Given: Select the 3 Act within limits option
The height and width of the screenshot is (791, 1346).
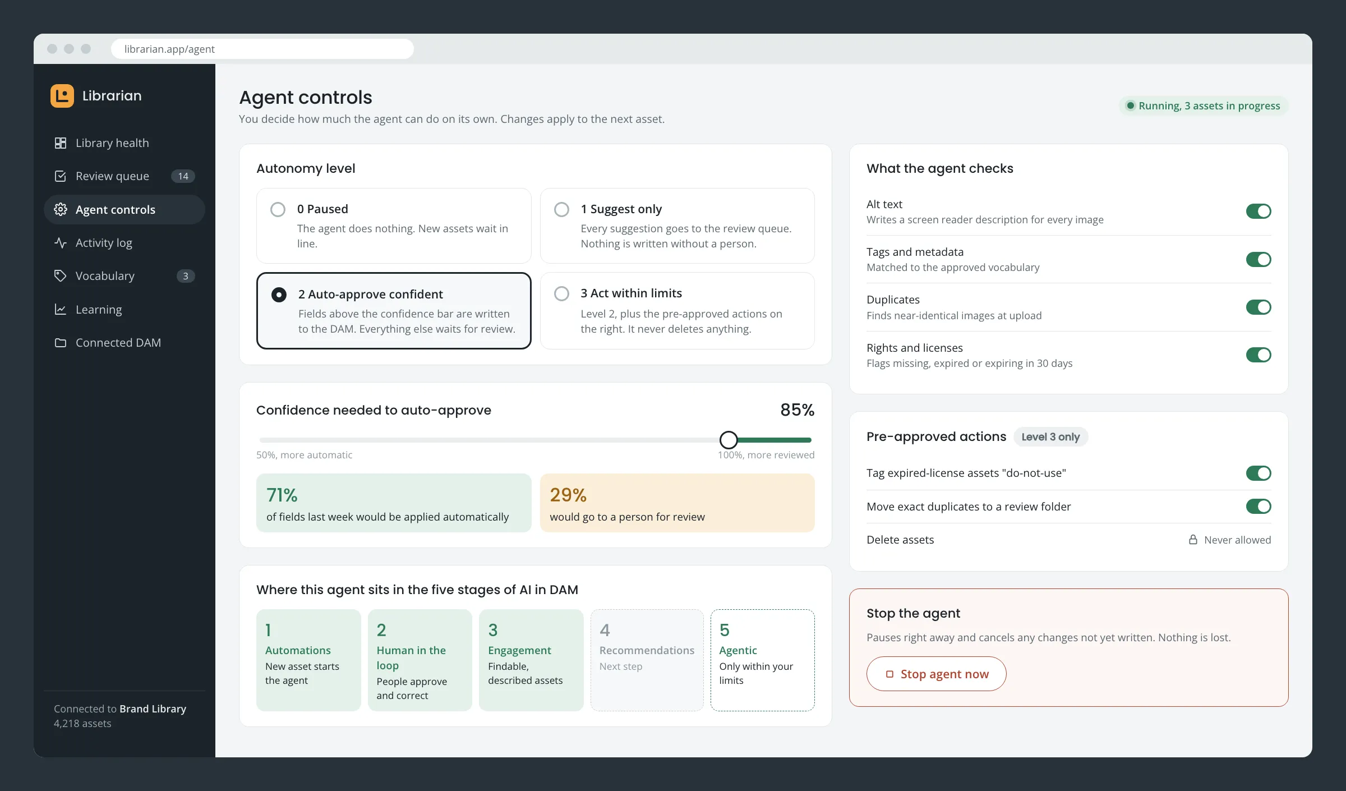Looking at the screenshot, I should [677, 311].
